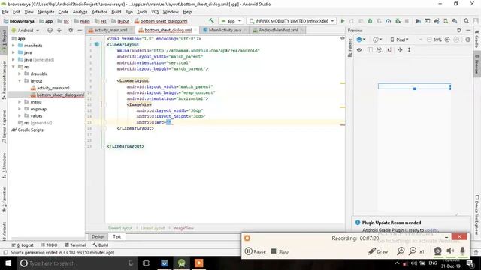Open the INFINIX device selector dropdown
This screenshot has width=481, height=270.
[292, 21]
